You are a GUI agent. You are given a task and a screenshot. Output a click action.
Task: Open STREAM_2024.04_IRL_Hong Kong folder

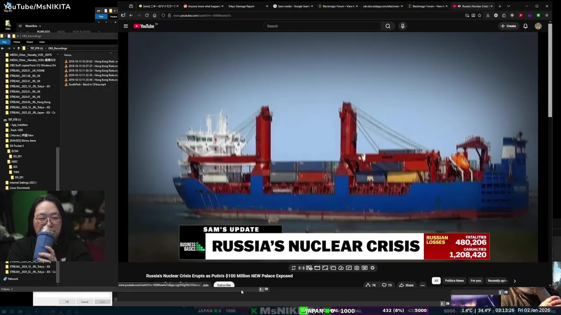pos(30,102)
